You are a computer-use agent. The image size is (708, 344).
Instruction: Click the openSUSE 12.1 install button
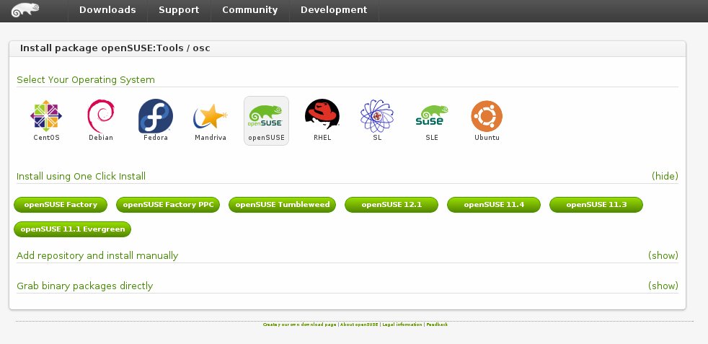(x=391, y=205)
